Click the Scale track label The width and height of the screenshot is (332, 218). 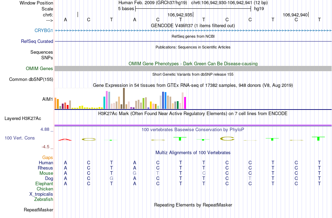[x=47, y=9]
